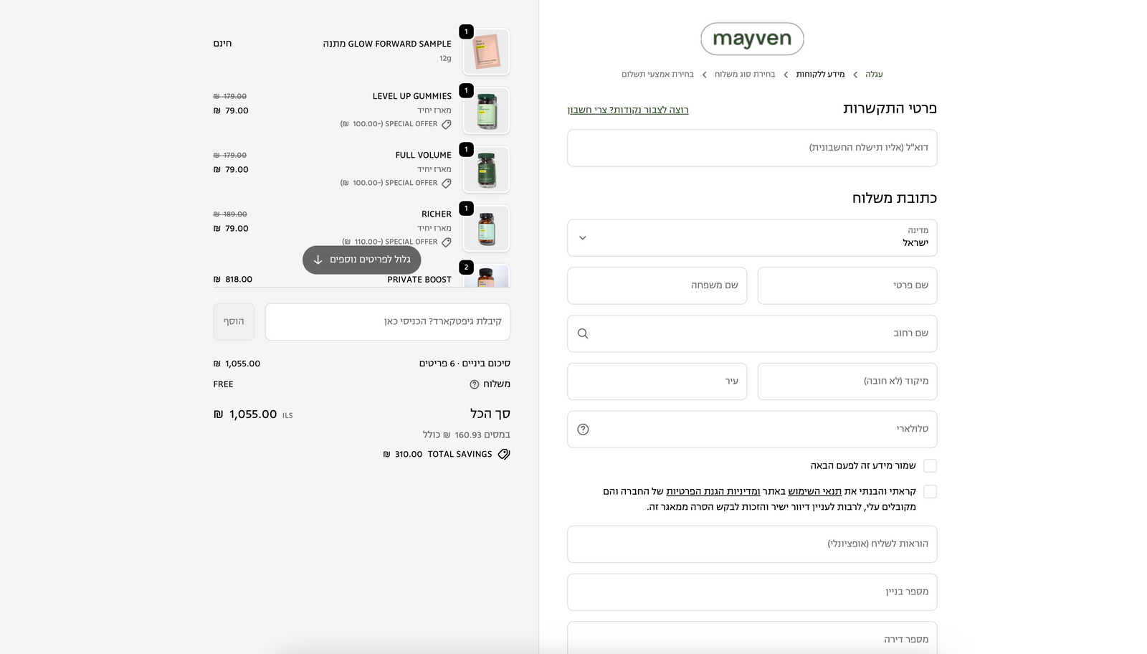Image resolution: width=1147 pixels, height=654 pixels.
Task: Click the GLOW FORWARD SAMPLE product name
Action: 387,44
